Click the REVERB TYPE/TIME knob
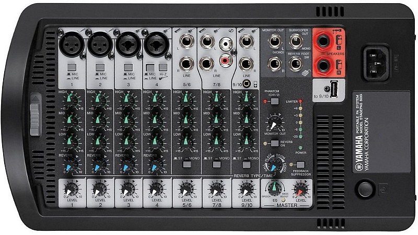The image size is (418, 235). [273, 166]
